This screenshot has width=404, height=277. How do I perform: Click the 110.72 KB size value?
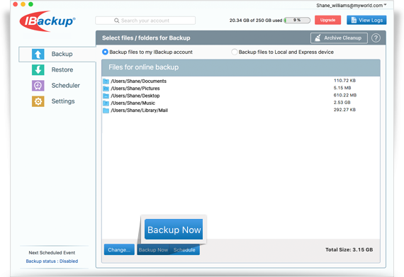(344, 81)
